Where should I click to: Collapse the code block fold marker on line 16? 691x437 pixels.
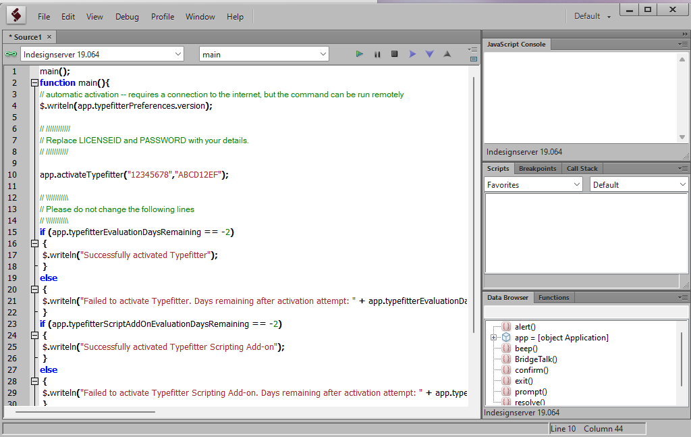[x=34, y=243]
